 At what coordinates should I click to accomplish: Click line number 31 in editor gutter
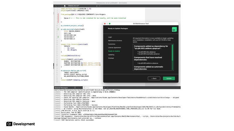click(x=57, y=65)
